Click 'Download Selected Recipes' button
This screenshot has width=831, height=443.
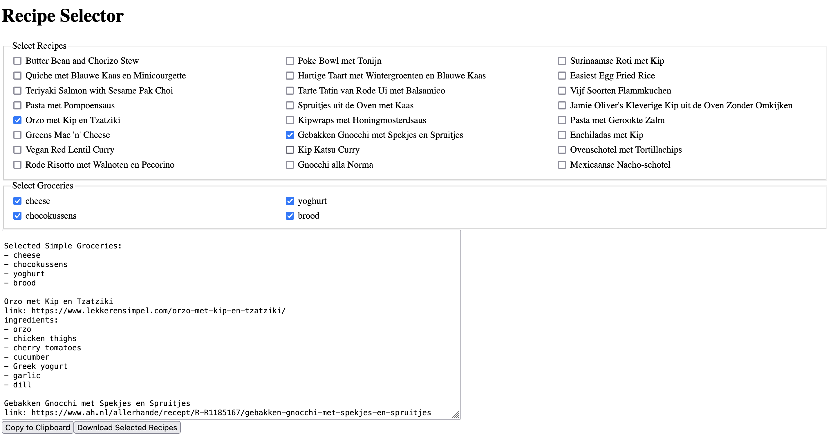127,427
